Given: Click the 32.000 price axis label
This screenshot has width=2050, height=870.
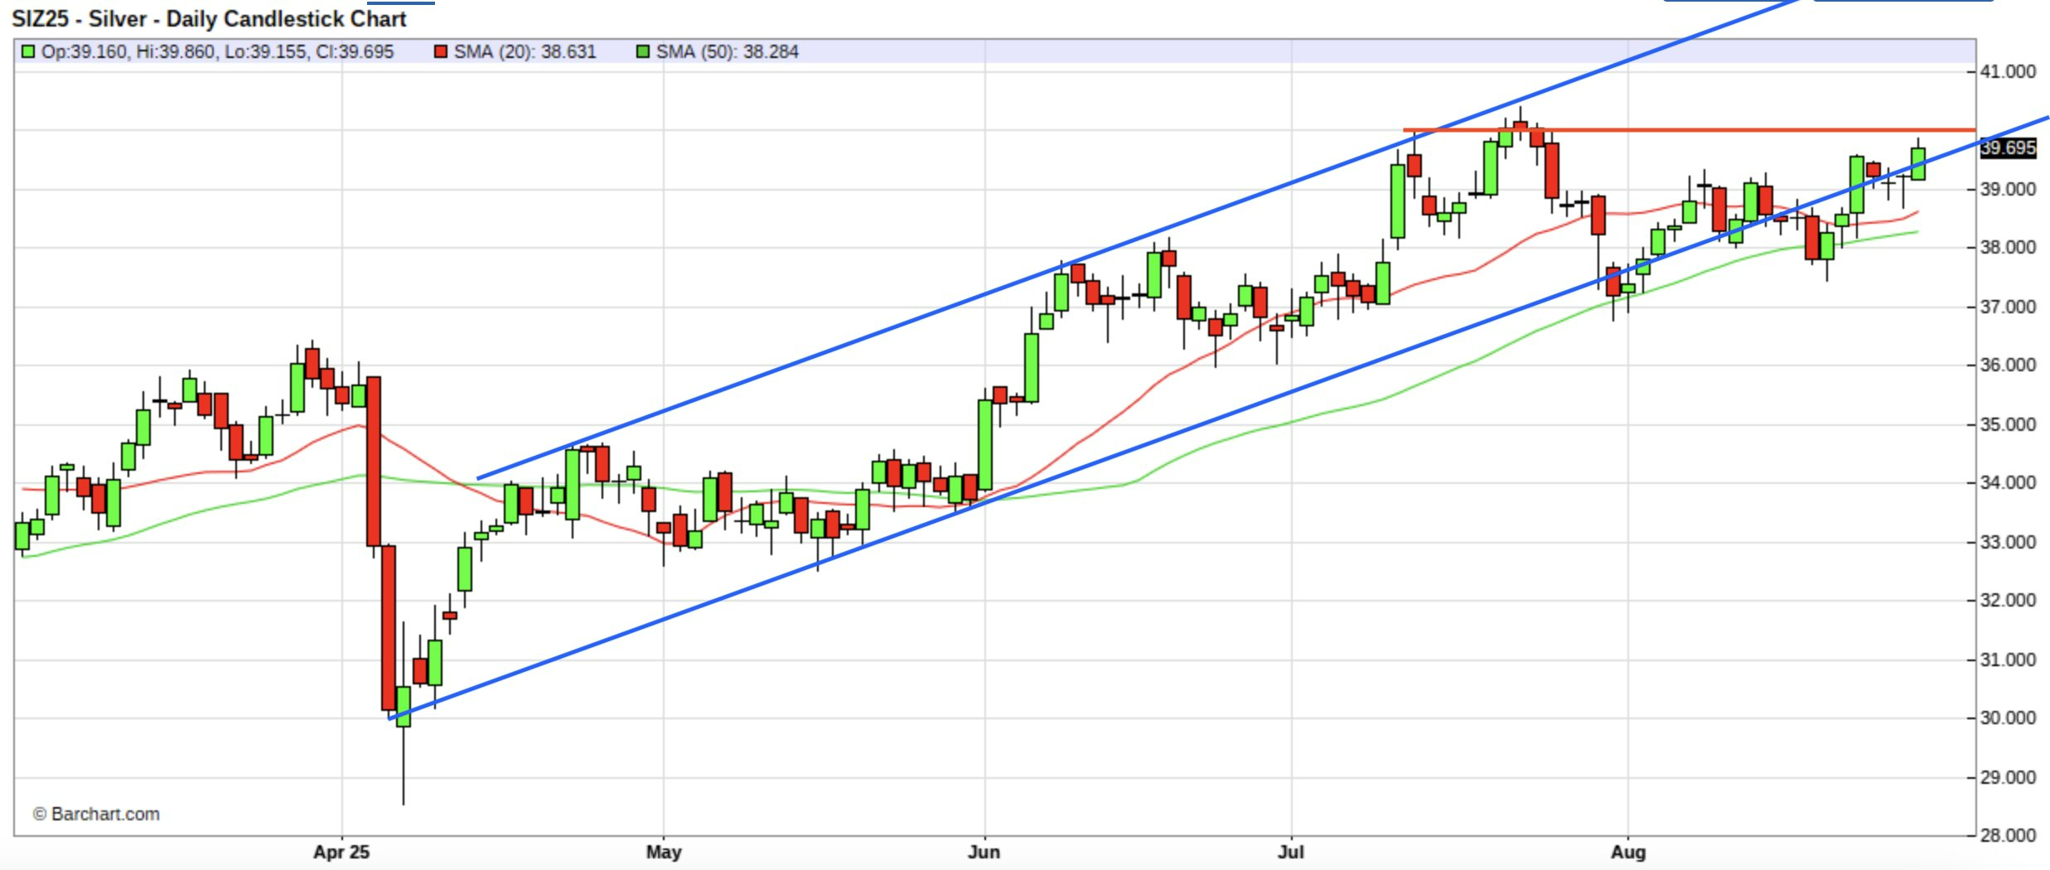Looking at the screenshot, I should coord(2008,601).
